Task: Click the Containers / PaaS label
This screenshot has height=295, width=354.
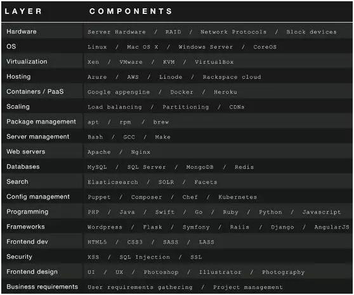Action: [35, 92]
